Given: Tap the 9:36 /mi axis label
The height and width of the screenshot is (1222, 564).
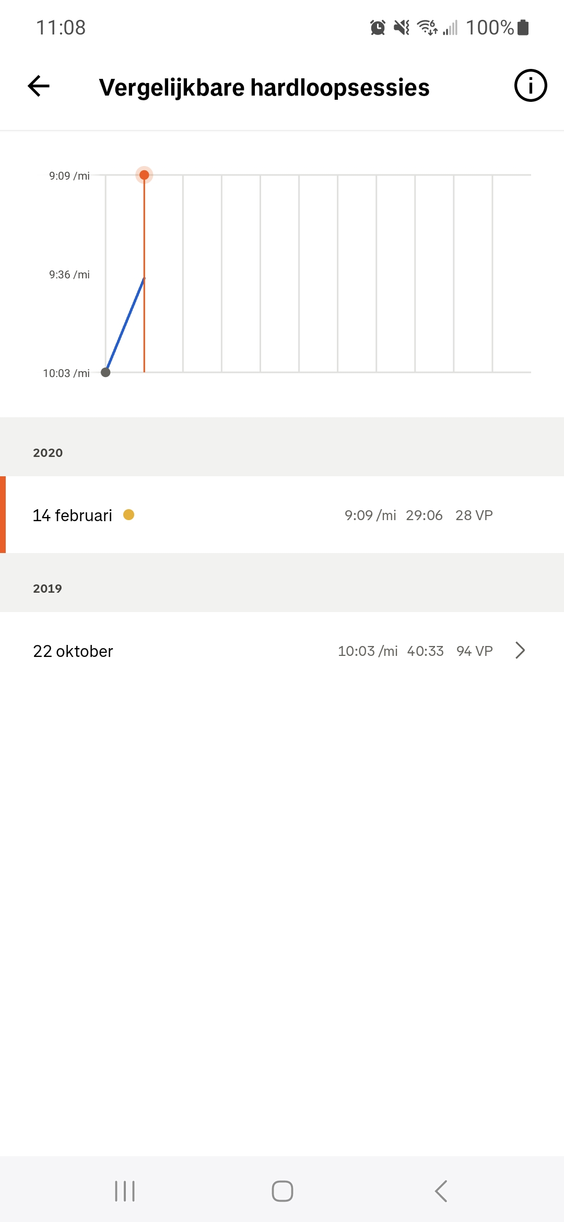Looking at the screenshot, I should pos(69,275).
